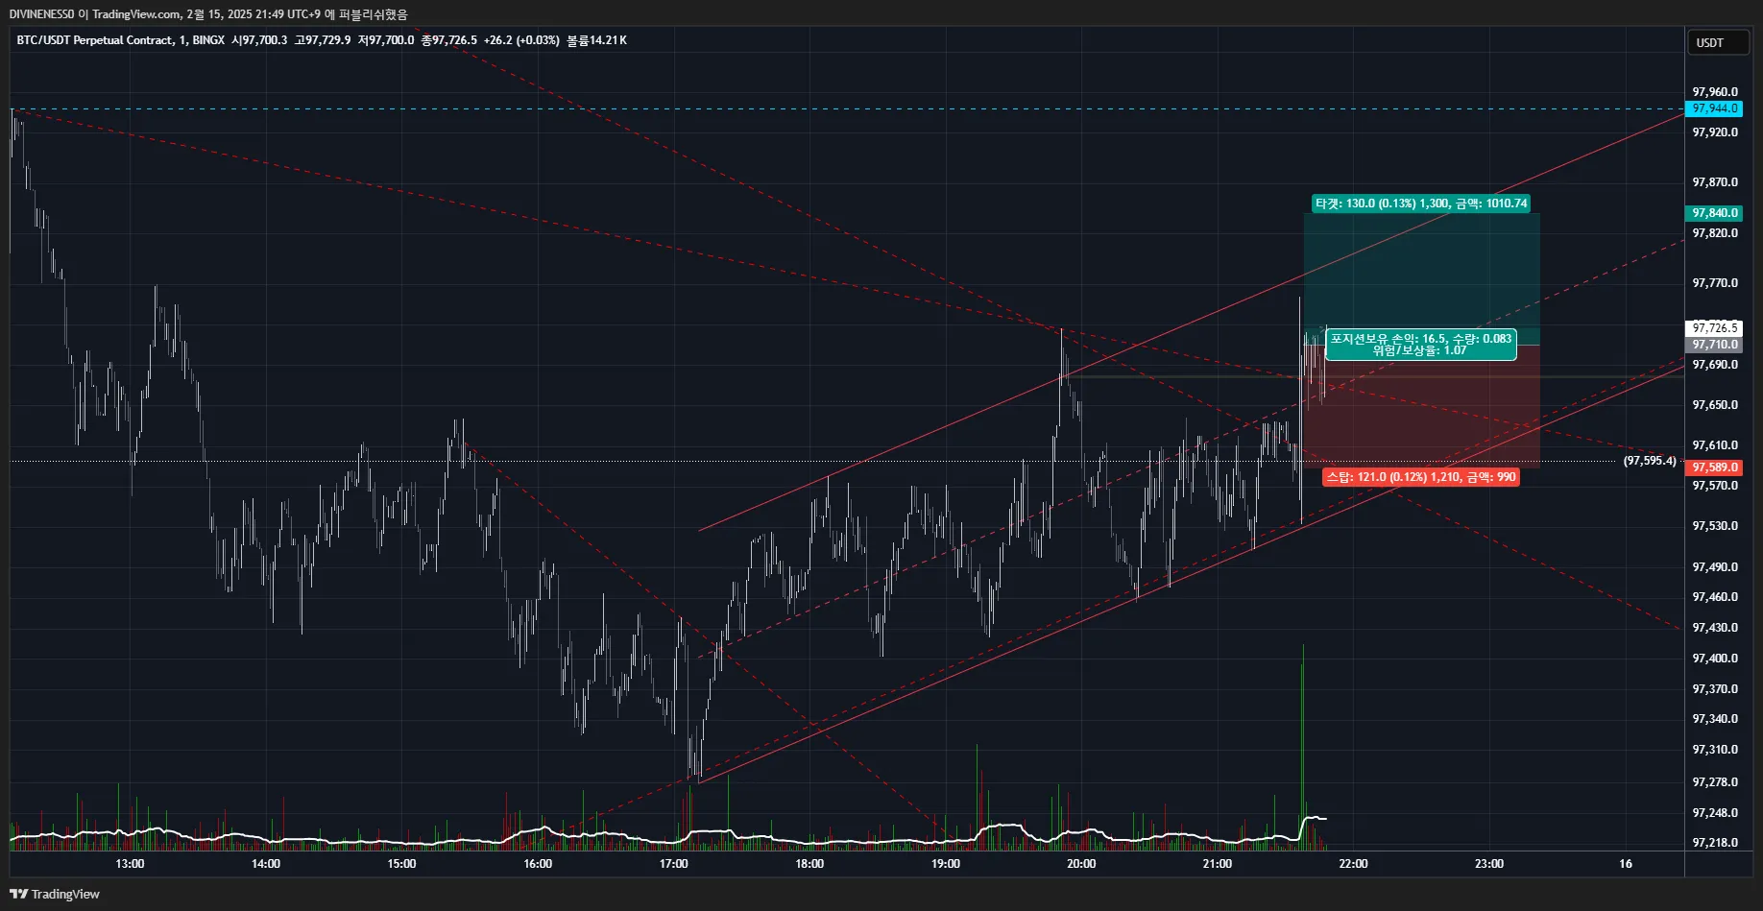Click the 97,310.0 price axis tick
1763x911 pixels.
[x=1715, y=750]
